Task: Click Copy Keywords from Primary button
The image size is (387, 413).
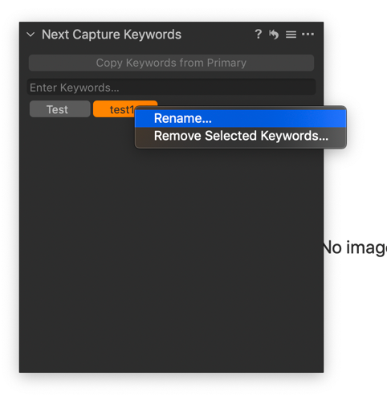Action: [171, 63]
